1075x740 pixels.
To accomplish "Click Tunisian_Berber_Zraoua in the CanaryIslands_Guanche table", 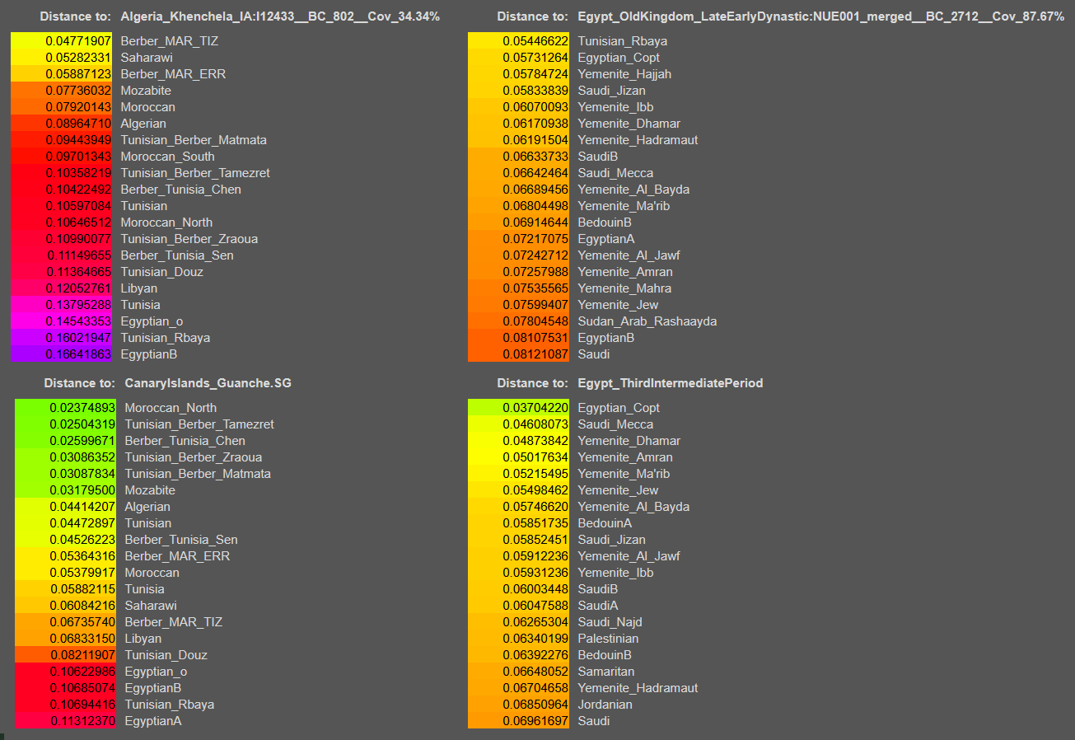I will pos(194,457).
